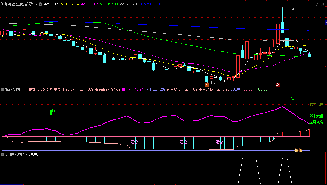The width and height of the screenshot is (327, 185).
Task: Click the 成交低靡 status text
Action: click(316, 105)
